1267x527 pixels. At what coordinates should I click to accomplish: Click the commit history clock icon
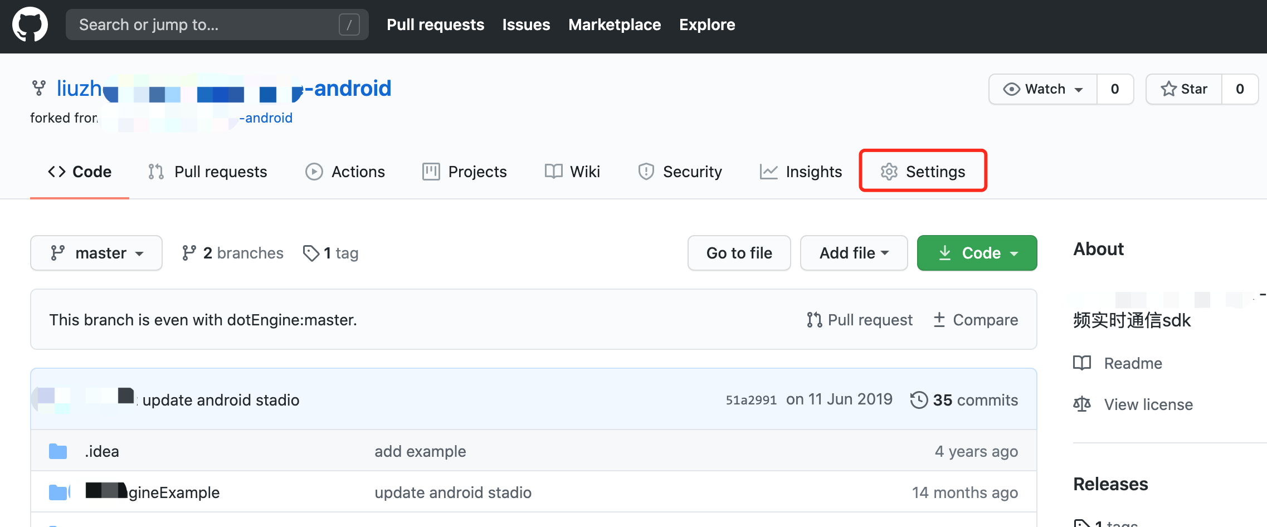[x=919, y=400]
